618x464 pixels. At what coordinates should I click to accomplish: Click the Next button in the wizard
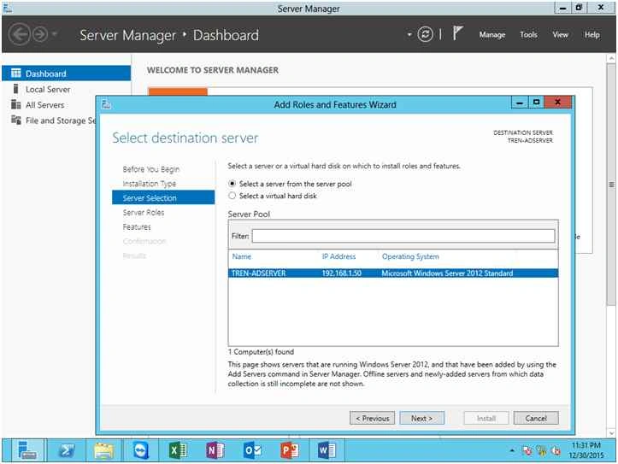(x=422, y=419)
